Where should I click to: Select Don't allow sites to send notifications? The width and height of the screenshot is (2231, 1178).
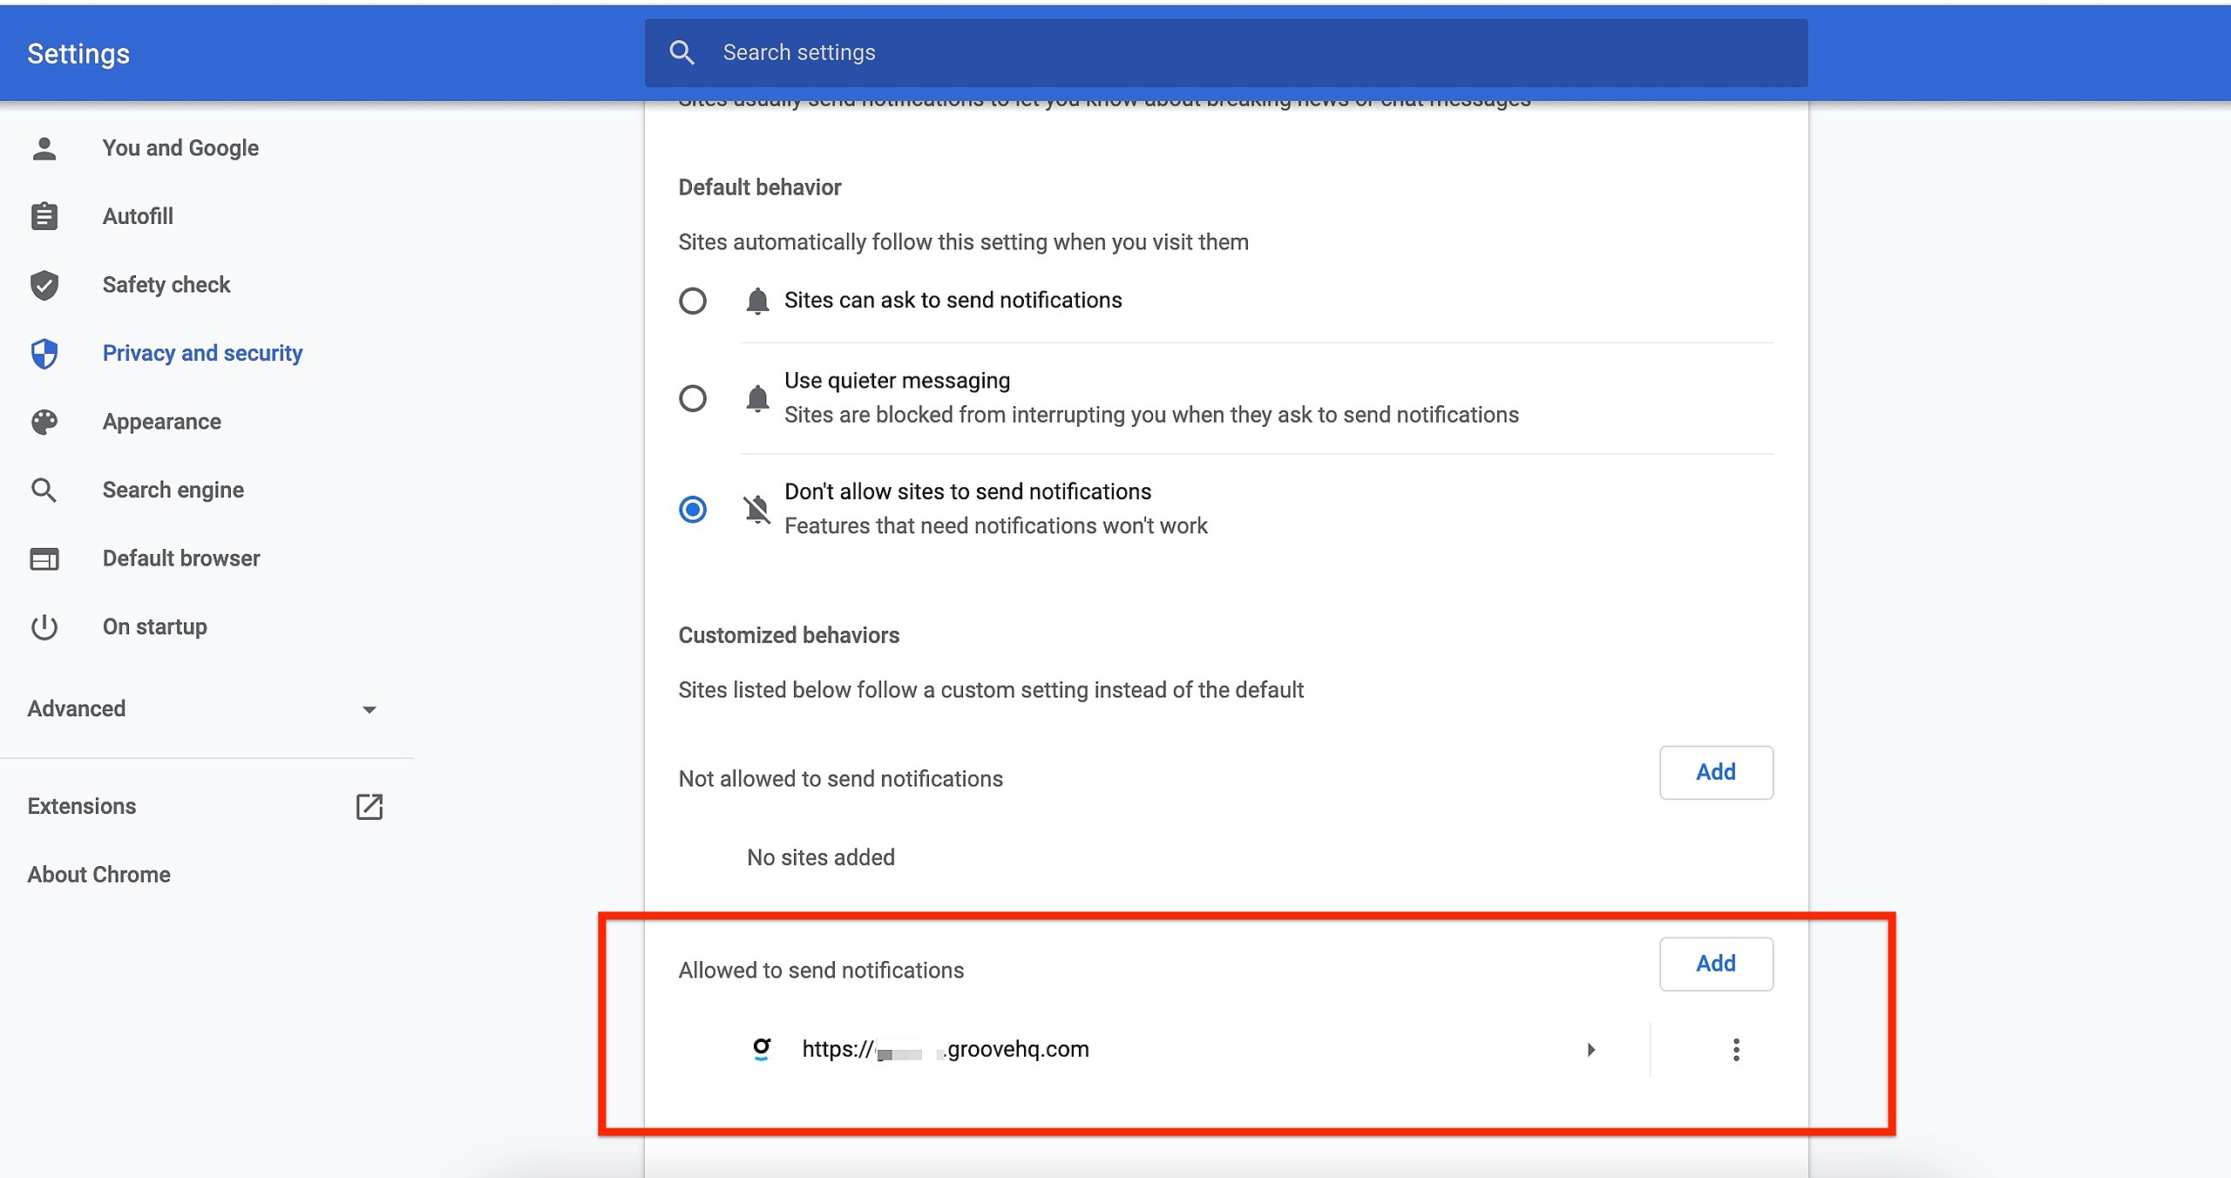click(x=693, y=510)
